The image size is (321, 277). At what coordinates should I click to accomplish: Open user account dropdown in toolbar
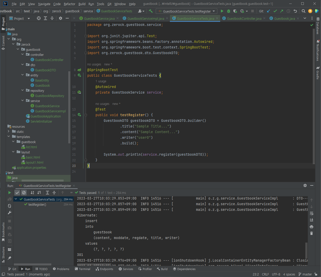click(141, 11)
